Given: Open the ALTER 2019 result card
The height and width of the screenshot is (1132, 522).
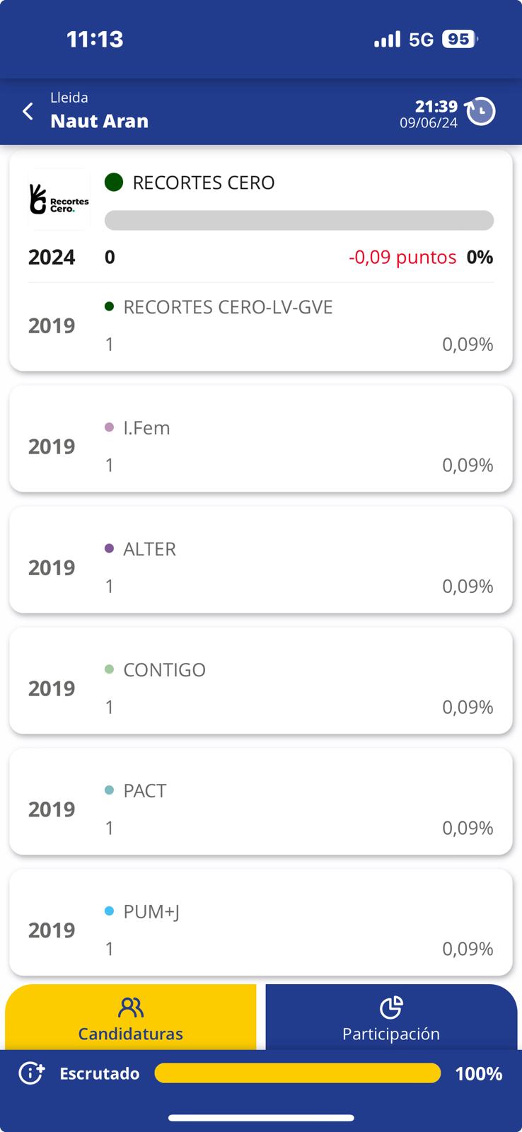Looking at the screenshot, I should click(x=260, y=567).
